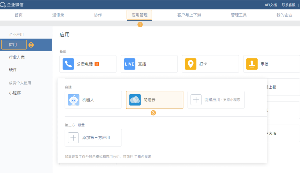Screen dimensions: 300x173
Task: Select 应用 in the sidebar
Action: (14, 44)
